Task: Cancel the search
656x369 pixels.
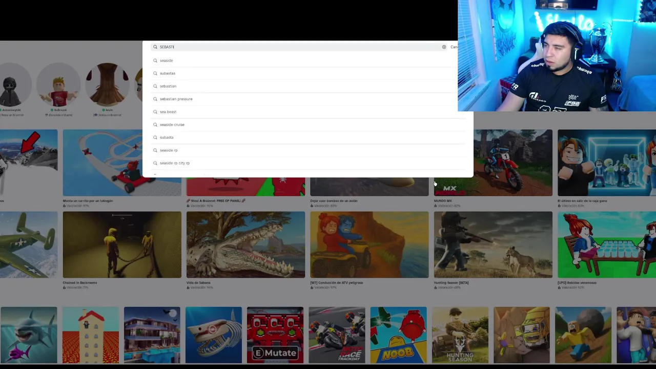Action: 454,47
